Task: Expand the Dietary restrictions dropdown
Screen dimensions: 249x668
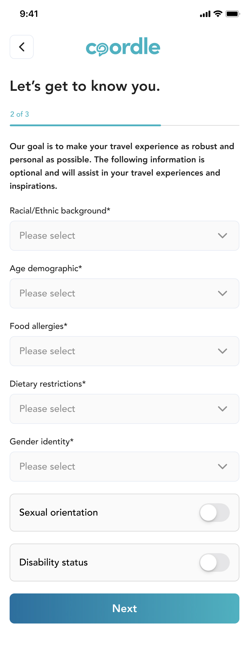Action: tap(124, 409)
